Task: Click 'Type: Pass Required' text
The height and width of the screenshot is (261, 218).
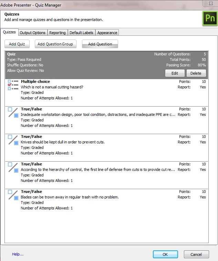Action: coord(24,59)
